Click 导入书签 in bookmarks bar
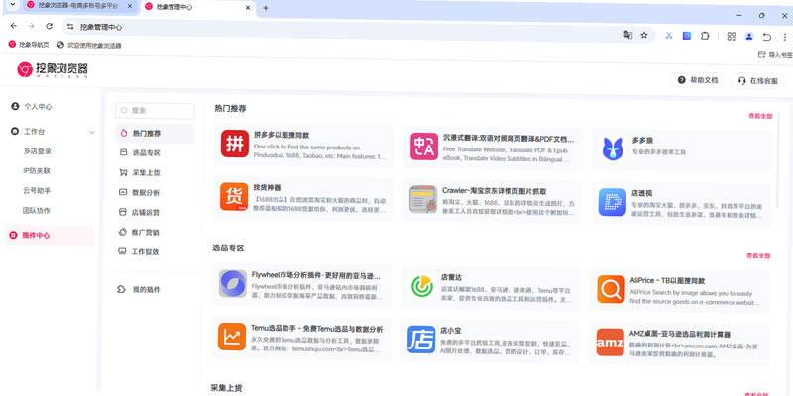This screenshot has height=396, width=793. [x=775, y=55]
